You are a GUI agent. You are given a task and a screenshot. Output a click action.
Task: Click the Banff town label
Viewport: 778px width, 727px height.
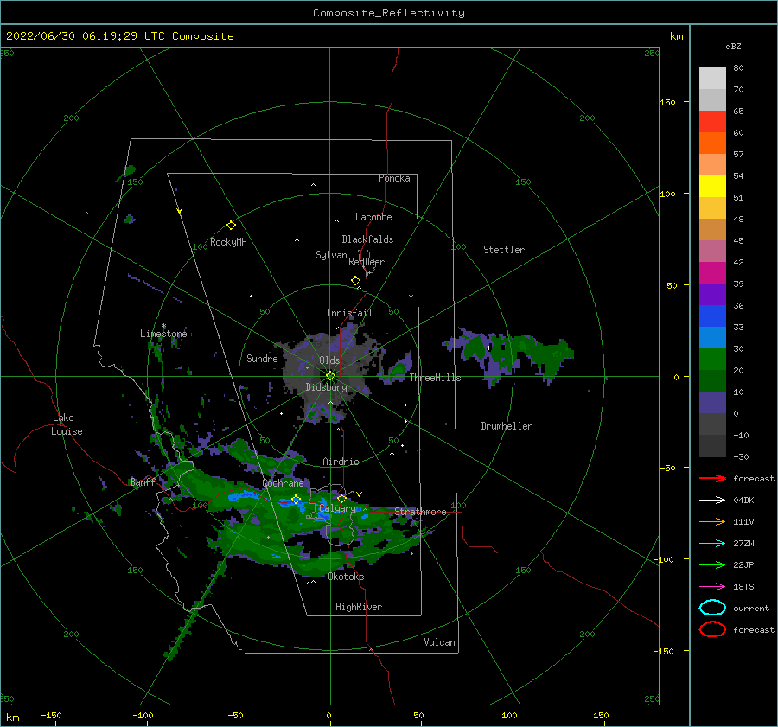pyautogui.click(x=143, y=481)
